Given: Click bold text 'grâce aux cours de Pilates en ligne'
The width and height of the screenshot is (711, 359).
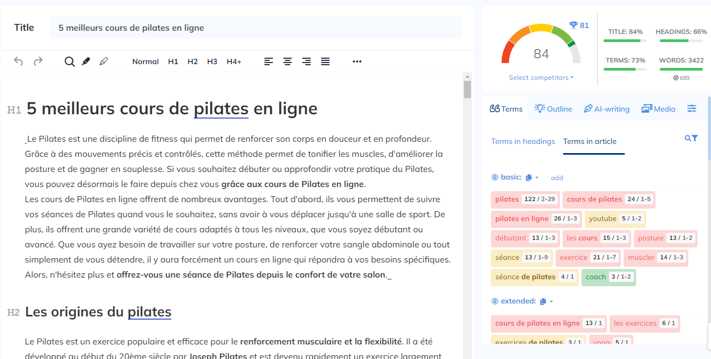Looking at the screenshot, I should (x=293, y=184).
